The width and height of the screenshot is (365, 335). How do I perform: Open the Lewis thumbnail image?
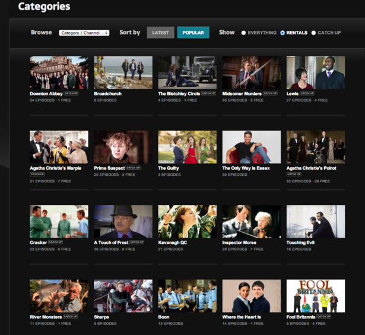316,72
